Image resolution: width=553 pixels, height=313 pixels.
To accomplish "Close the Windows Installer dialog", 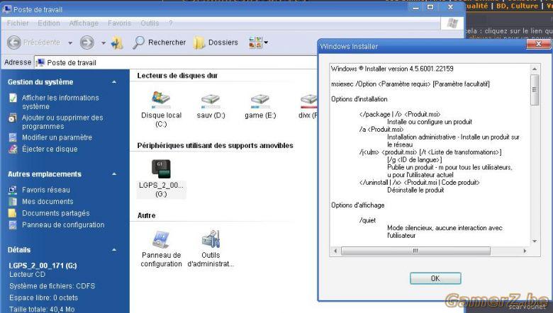I will pyautogui.click(x=538, y=44).
